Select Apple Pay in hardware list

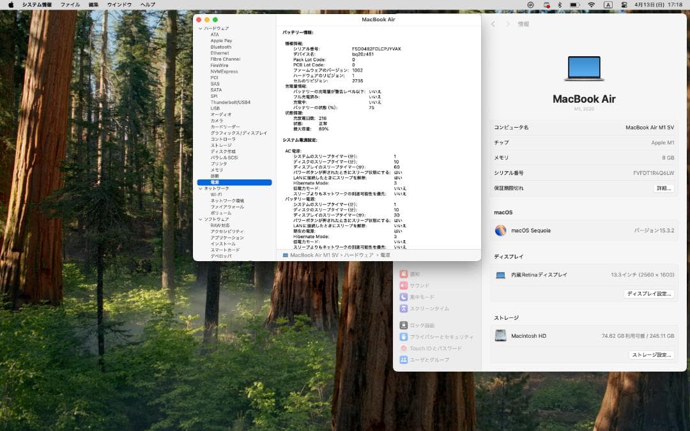[221, 41]
